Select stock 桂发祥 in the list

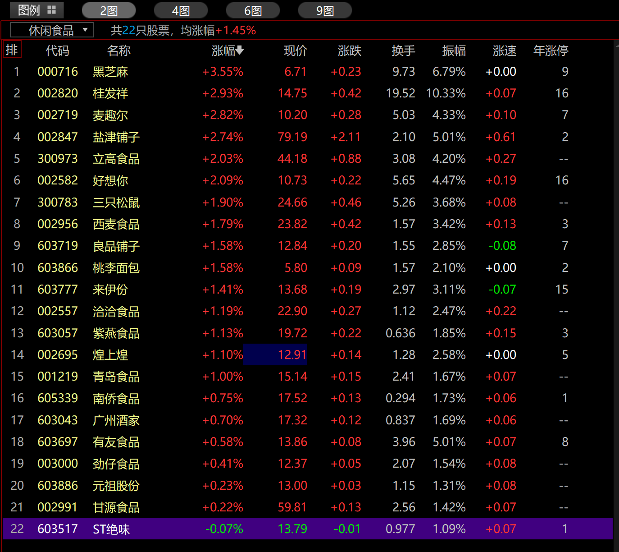click(110, 93)
